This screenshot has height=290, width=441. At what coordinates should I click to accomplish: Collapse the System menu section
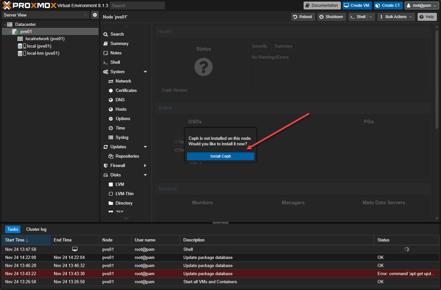[145, 72]
